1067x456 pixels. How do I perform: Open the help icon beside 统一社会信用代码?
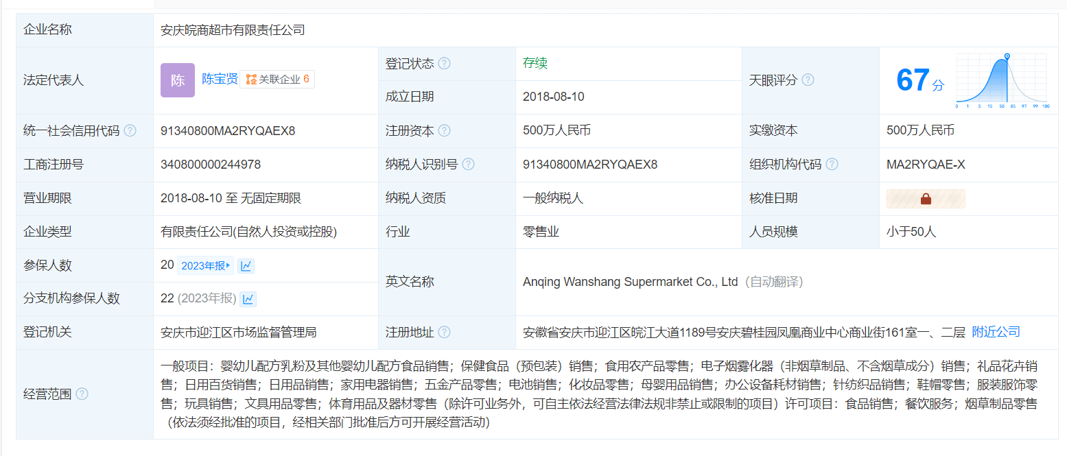130,130
